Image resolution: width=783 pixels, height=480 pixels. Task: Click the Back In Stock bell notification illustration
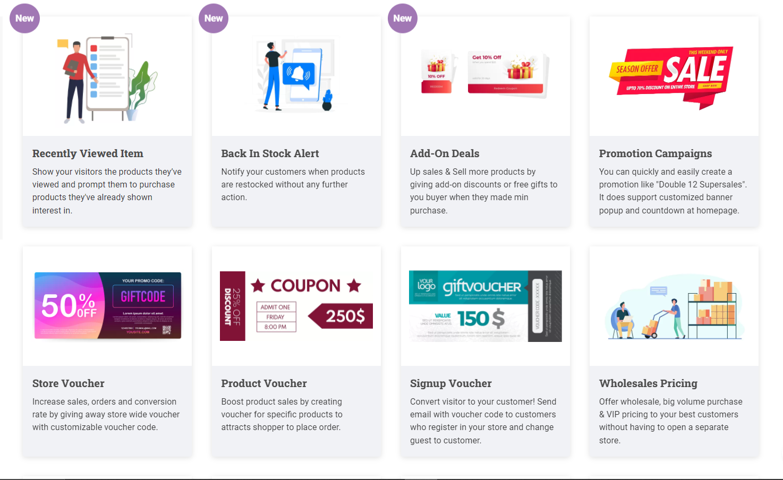[296, 74]
